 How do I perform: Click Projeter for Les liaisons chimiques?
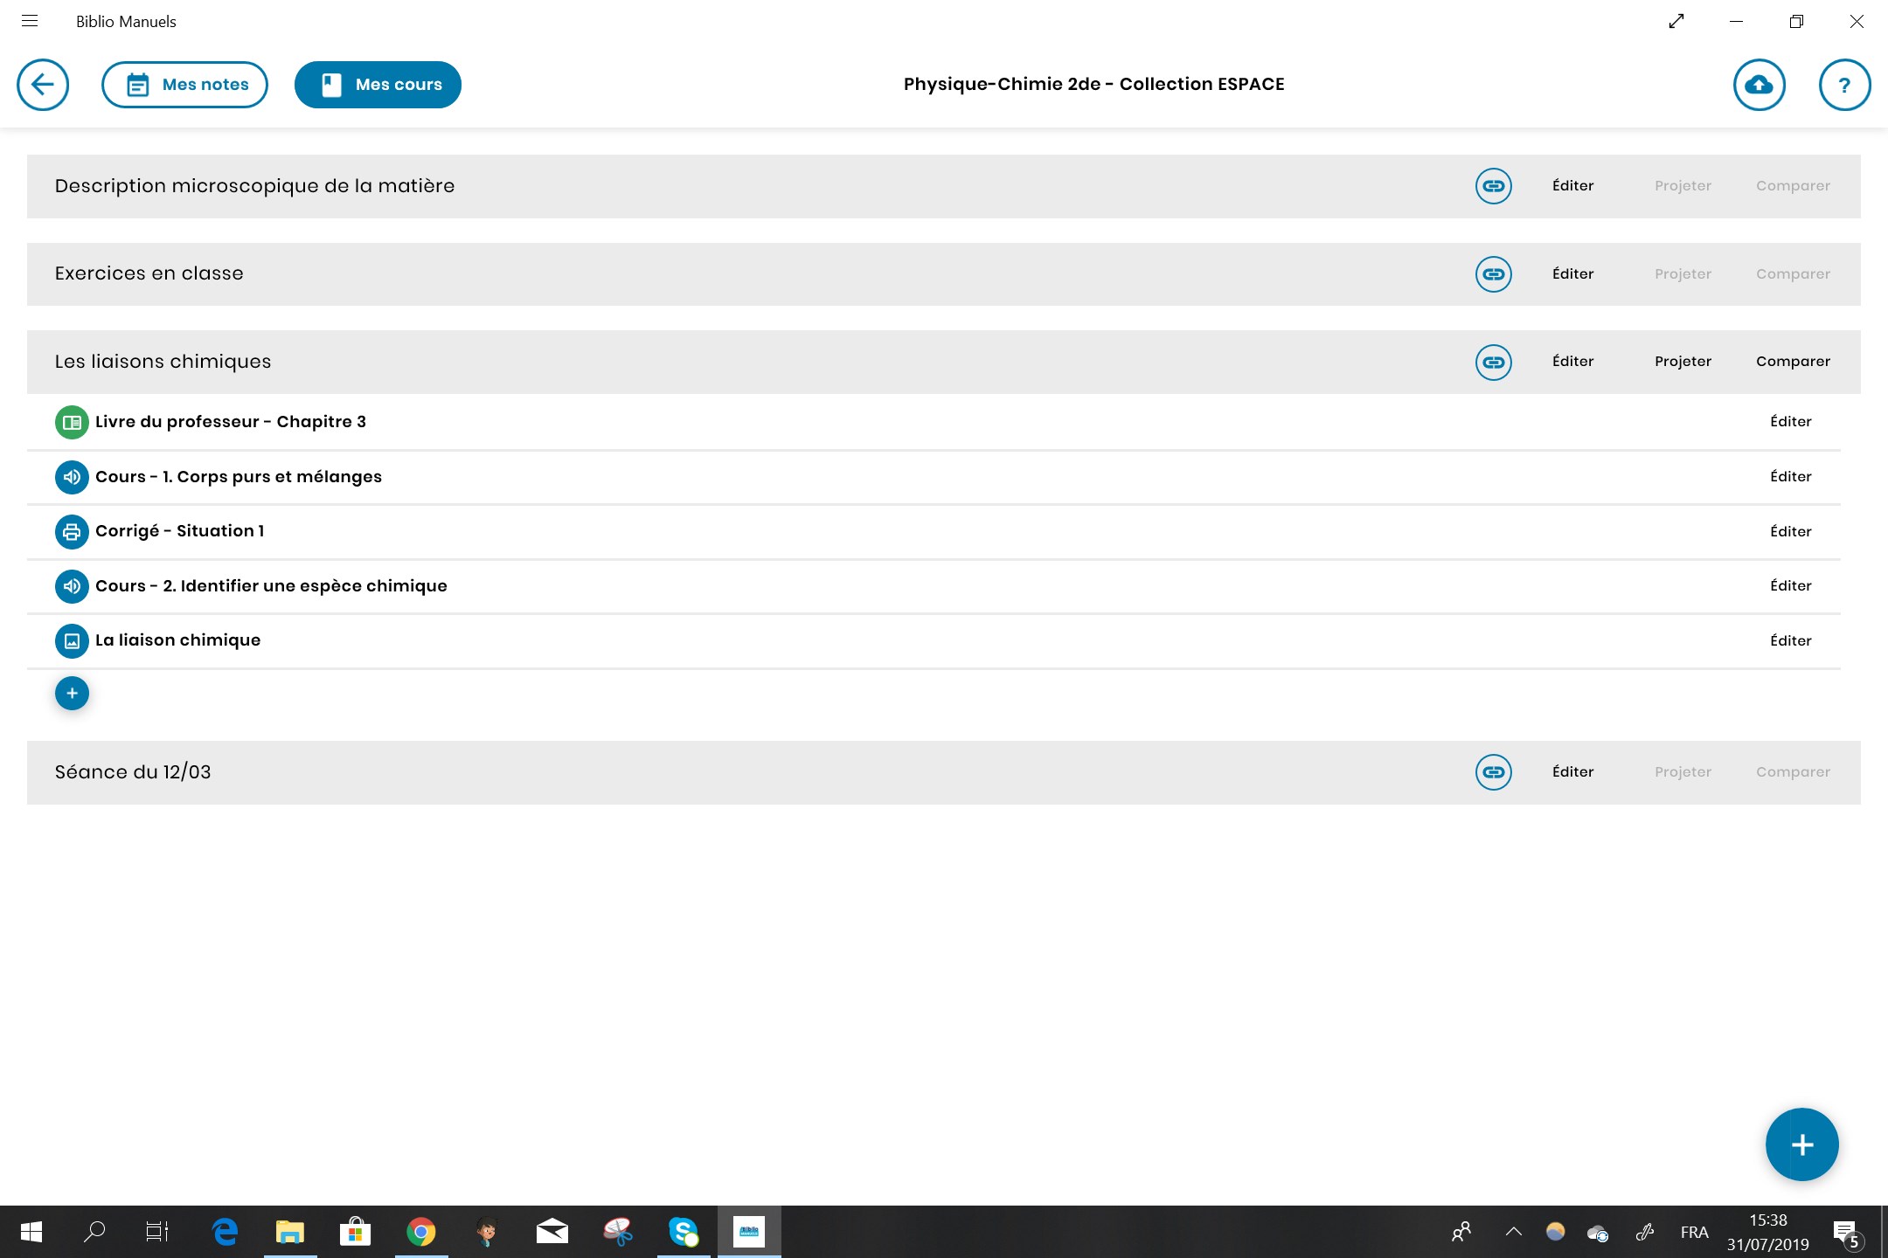1683,362
